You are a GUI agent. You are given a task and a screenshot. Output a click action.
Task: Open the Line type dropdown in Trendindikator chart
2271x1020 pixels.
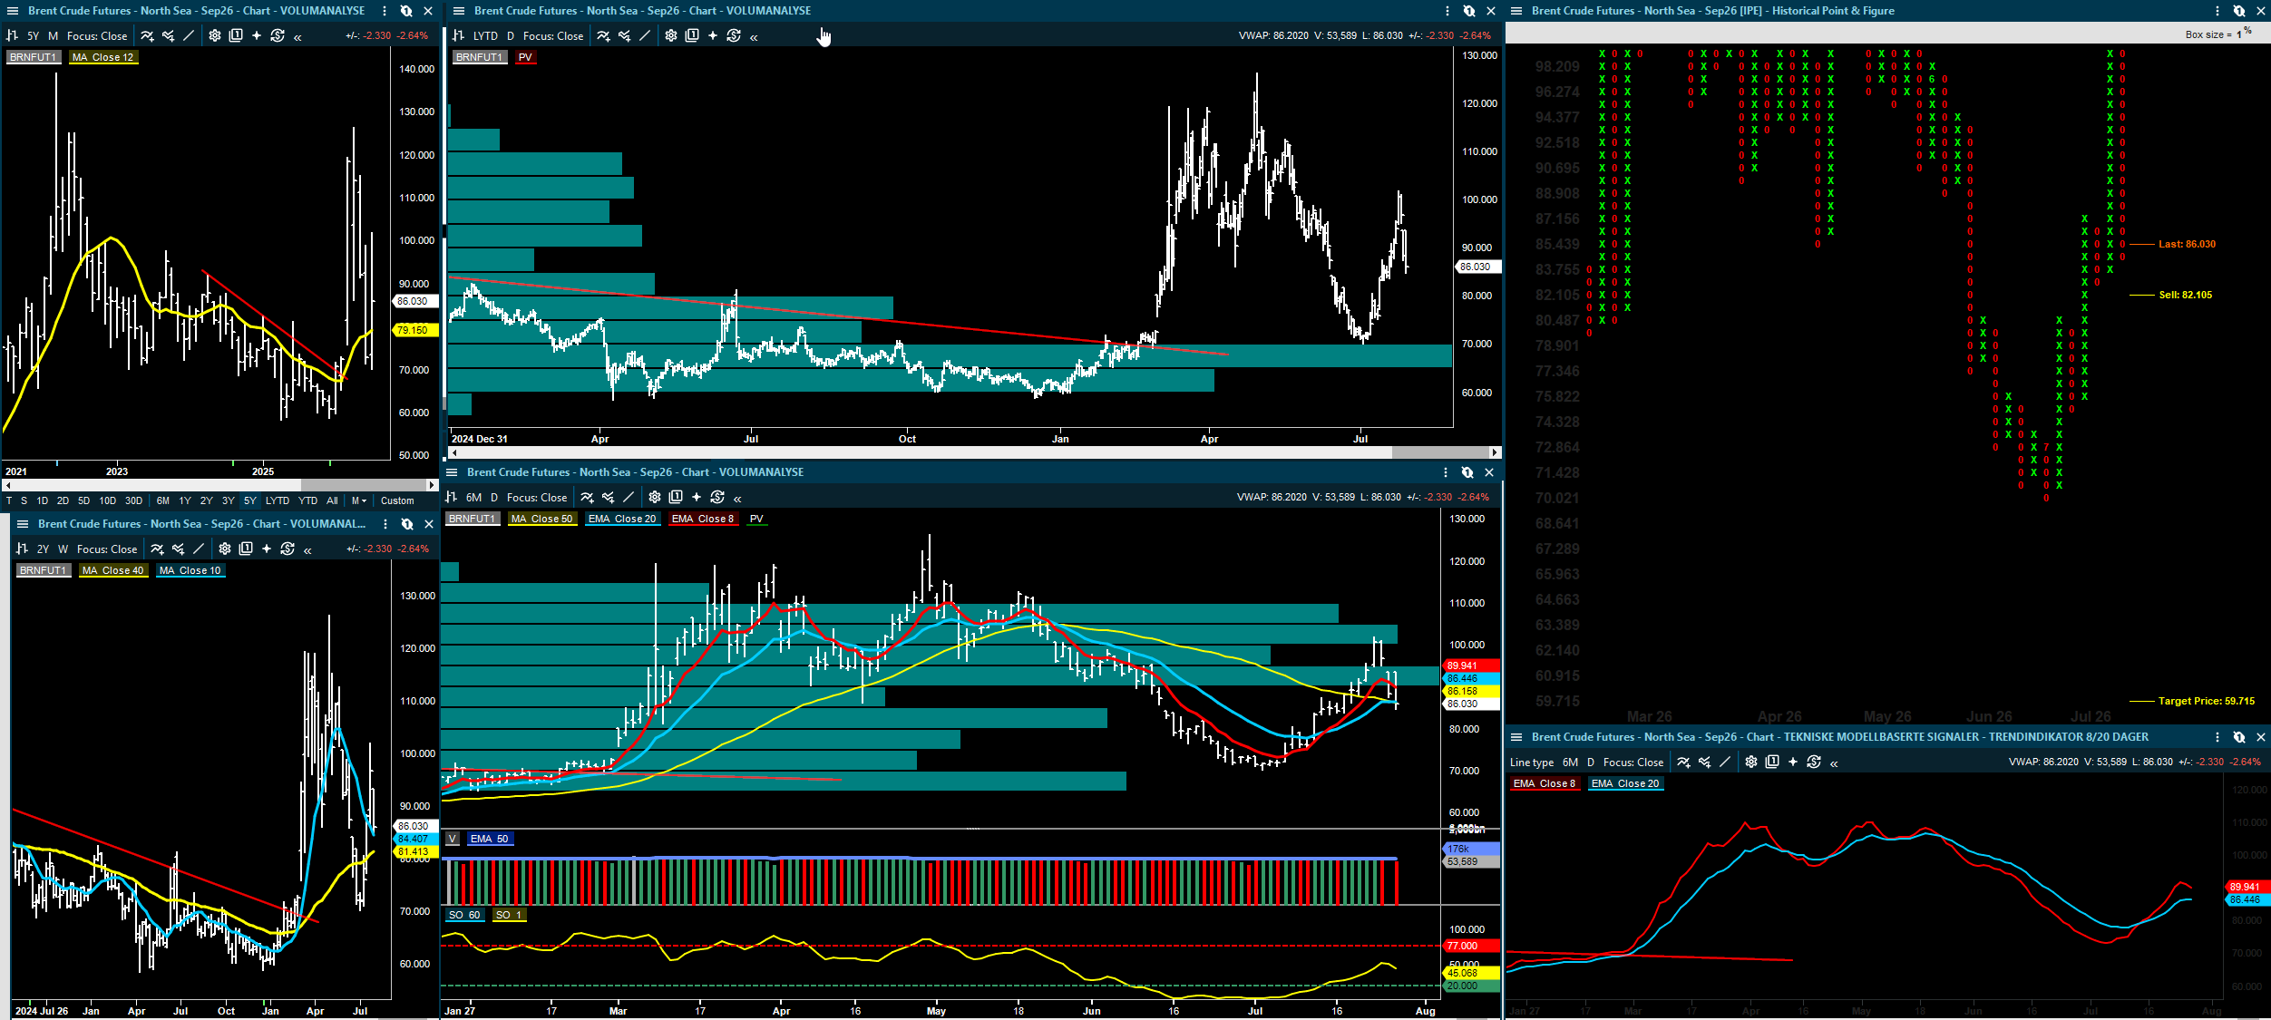click(1532, 763)
